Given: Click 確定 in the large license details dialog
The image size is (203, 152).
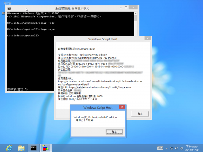Looking at the screenshot, I should pos(140,114).
